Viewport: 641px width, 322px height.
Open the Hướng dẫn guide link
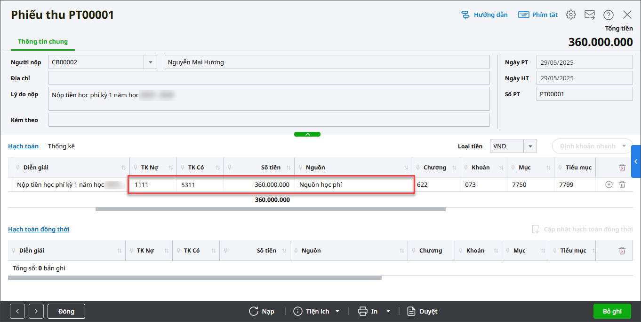(484, 15)
